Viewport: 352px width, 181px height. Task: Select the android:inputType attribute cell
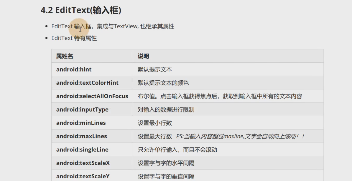pos(82,110)
